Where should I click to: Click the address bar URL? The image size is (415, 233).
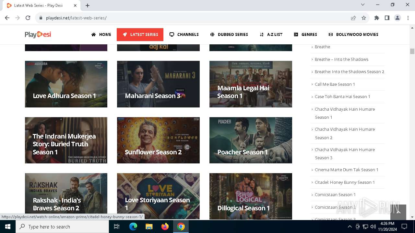[x=76, y=18]
